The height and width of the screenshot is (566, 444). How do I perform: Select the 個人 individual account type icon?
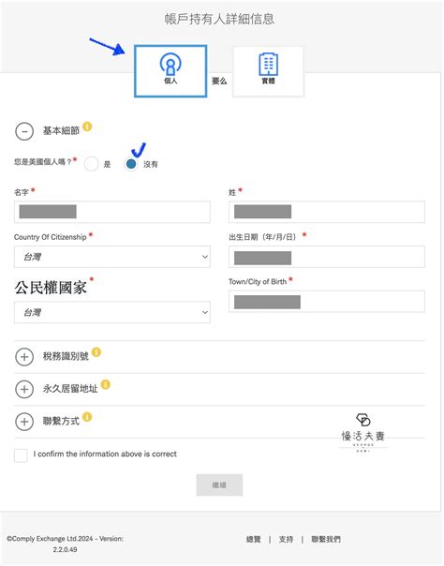point(170,71)
